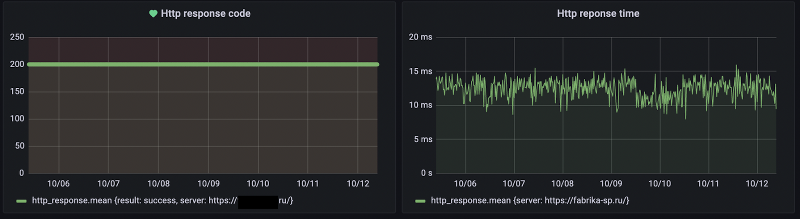Click the flat green 200 response code line

[x=203, y=64]
